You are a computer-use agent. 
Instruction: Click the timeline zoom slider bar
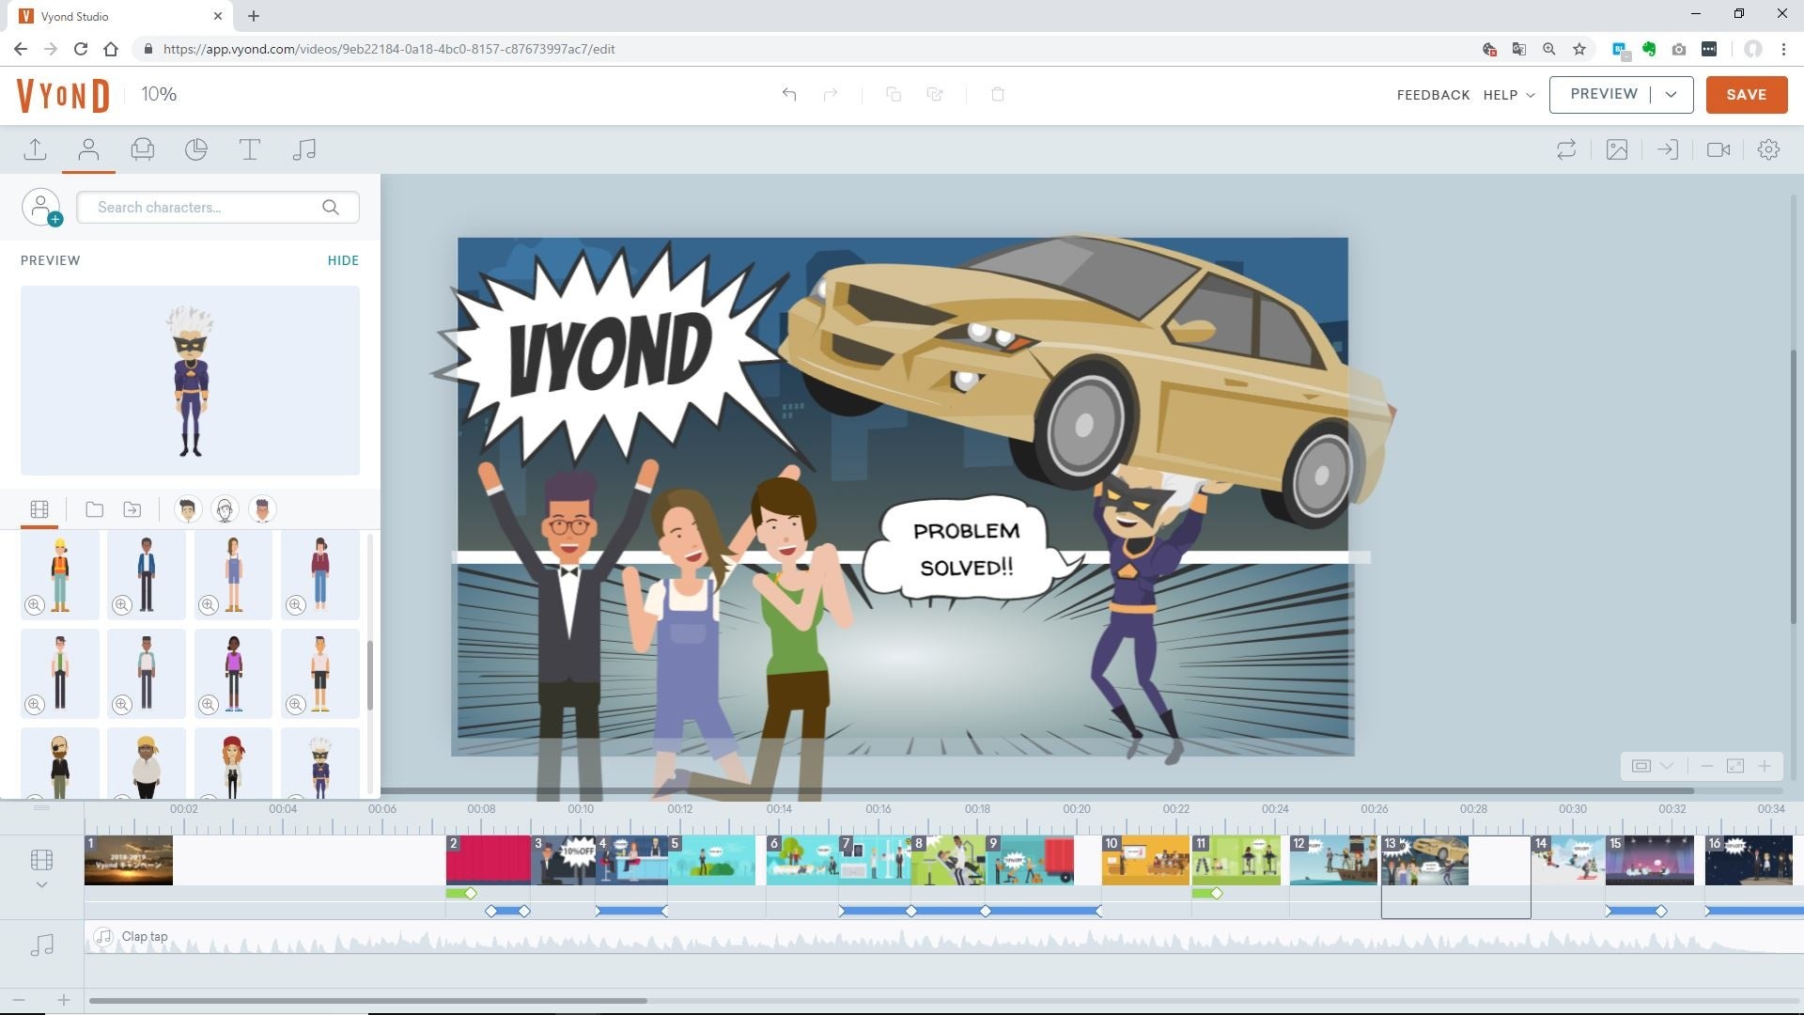[366, 1000]
